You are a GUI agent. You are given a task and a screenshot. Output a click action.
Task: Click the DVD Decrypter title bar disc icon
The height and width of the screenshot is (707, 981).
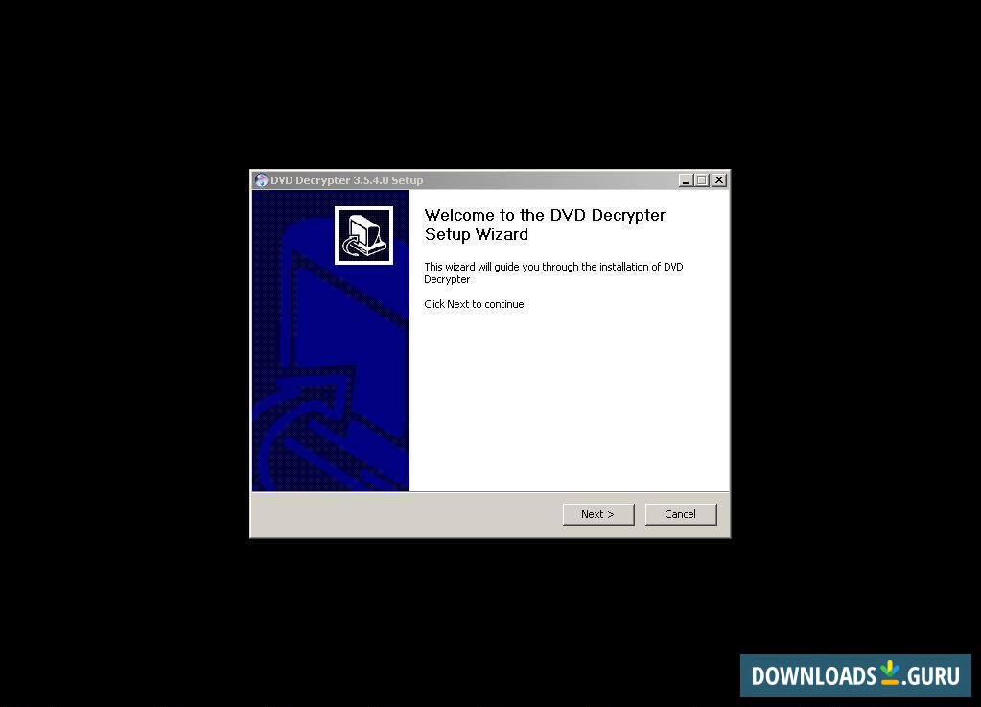262,180
